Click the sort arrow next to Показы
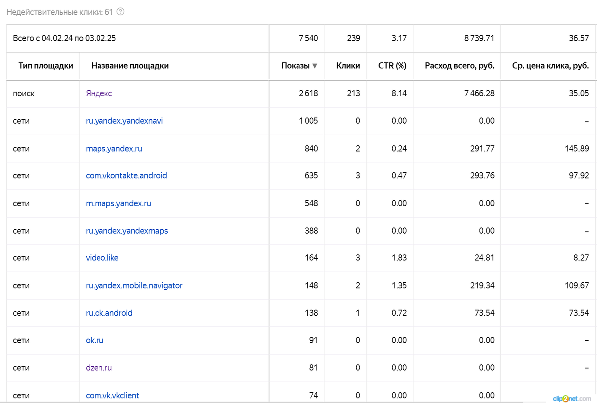The image size is (597, 403). coord(315,66)
